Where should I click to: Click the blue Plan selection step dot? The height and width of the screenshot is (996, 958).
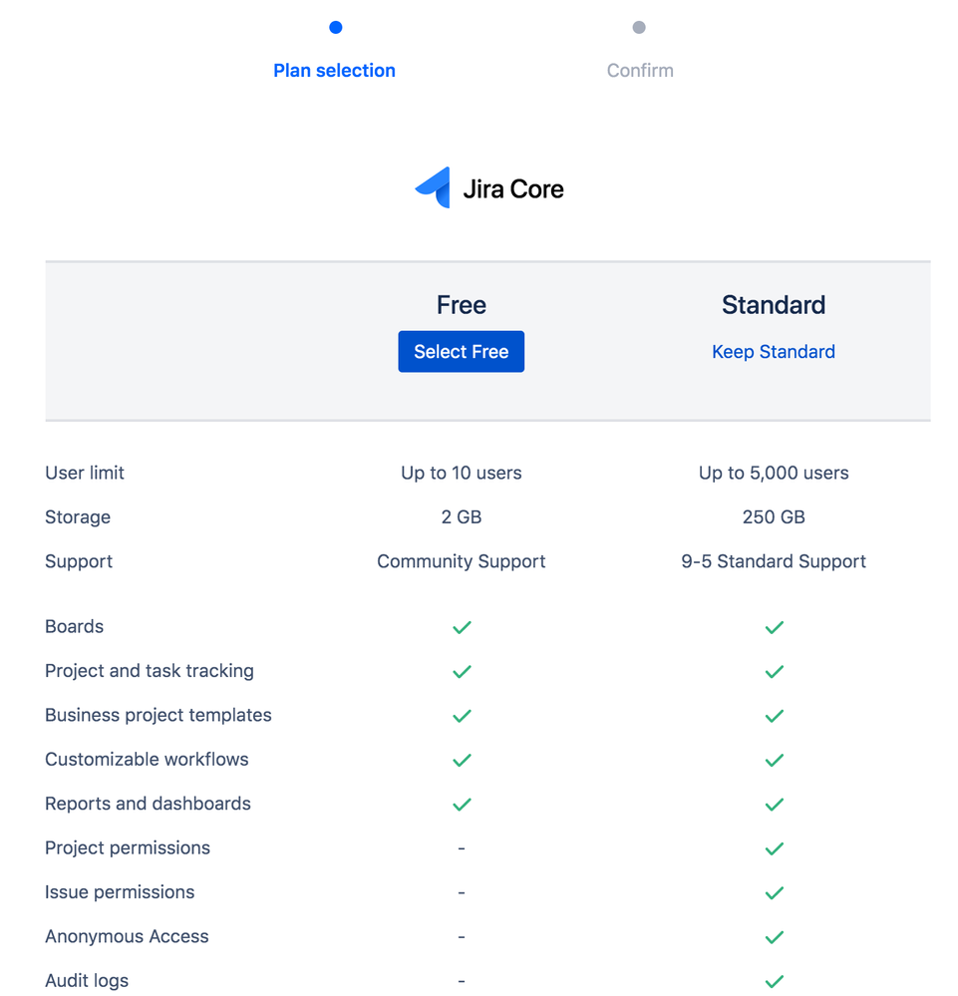(335, 27)
